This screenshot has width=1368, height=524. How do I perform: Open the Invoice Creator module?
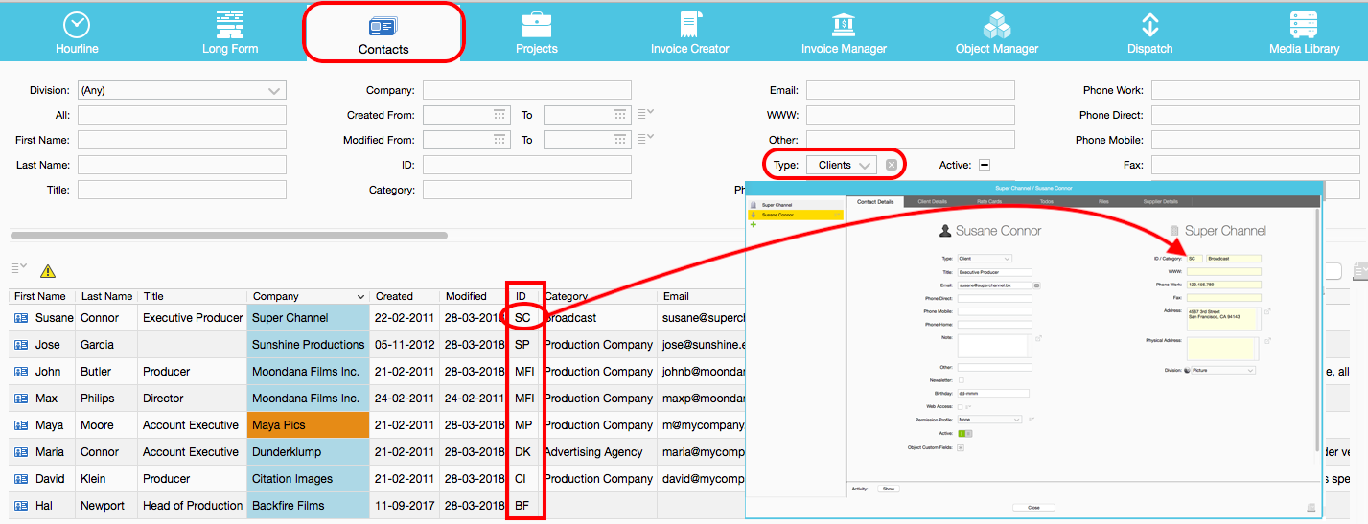689,32
